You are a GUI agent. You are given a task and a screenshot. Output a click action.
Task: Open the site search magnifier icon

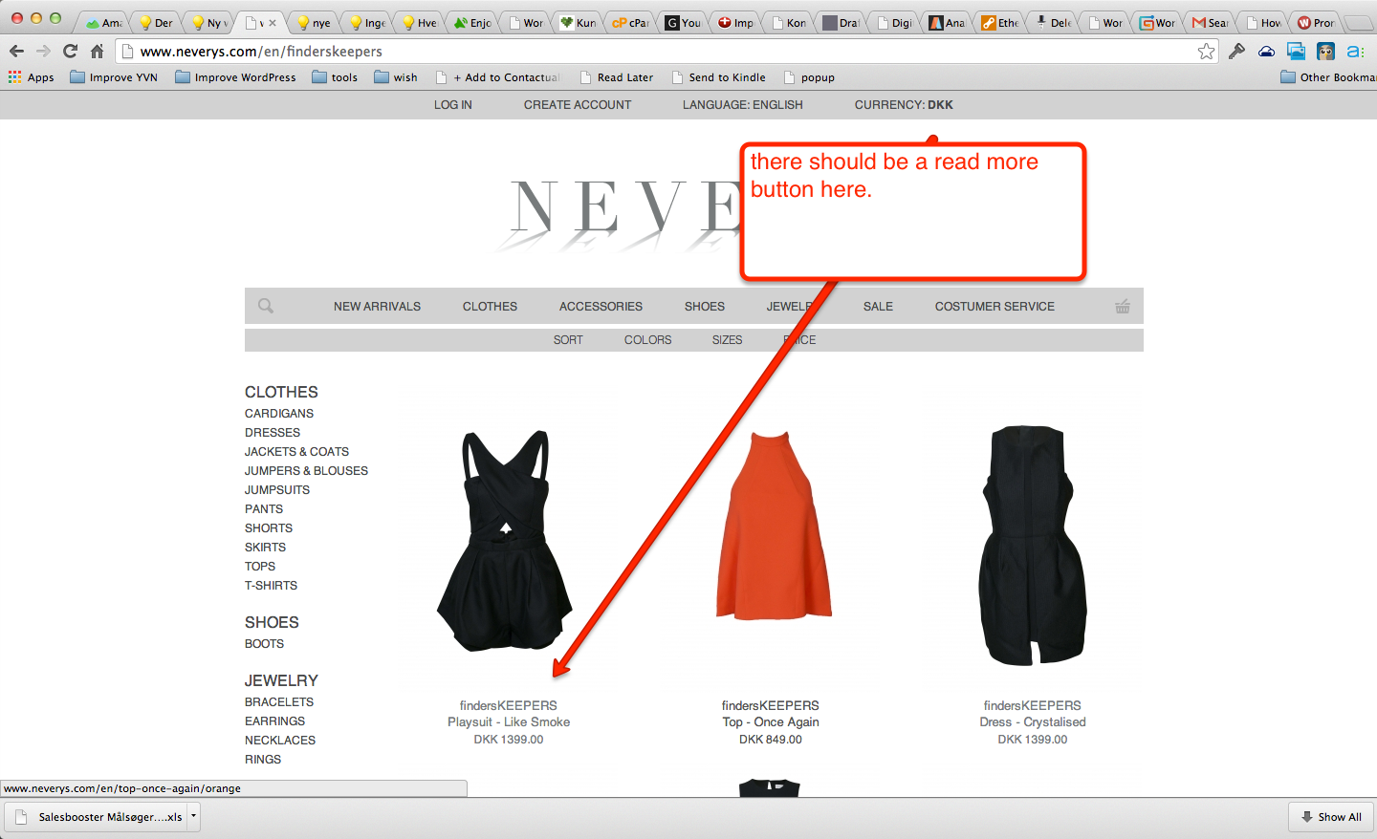point(266,306)
